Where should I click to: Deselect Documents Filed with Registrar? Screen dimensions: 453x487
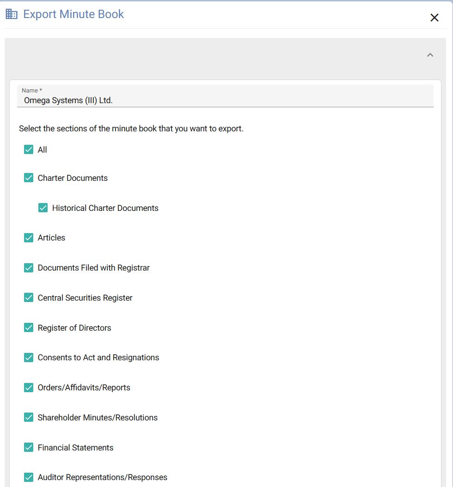click(29, 268)
